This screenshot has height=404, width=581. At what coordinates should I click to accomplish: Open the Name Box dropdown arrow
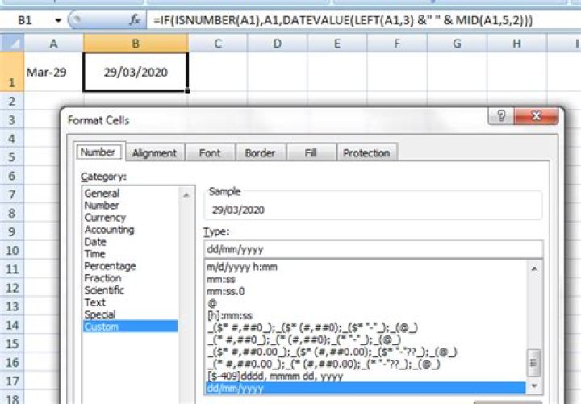click(x=58, y=20)
